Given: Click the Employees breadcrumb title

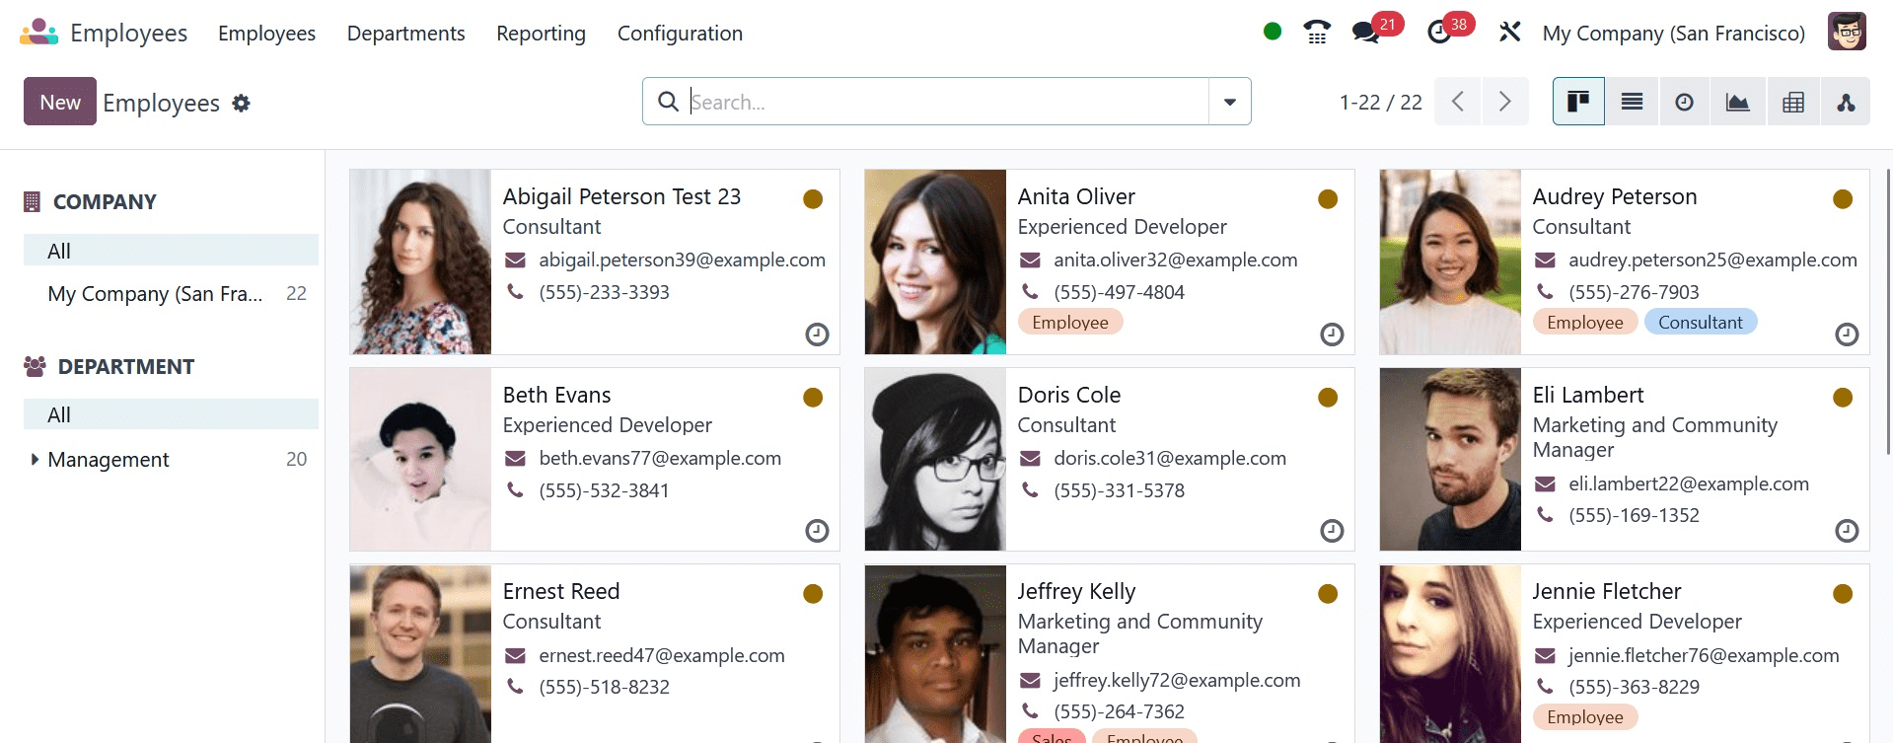Looking at the screenshot, I should tap(161, 103).
